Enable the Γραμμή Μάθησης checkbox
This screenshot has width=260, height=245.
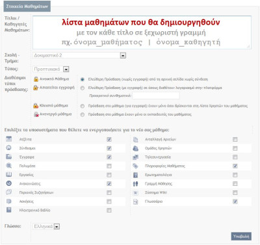coord(235,184)
